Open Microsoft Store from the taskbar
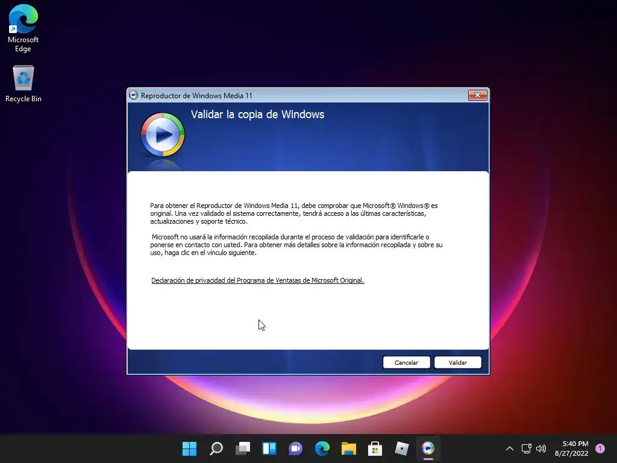The width and height of the screenshot is (617, 463). tap(375, 448)
